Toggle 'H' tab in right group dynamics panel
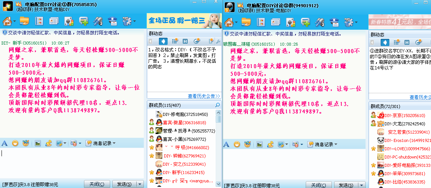The width and height of the screenshot is (431, 188). tap(407, 42)
